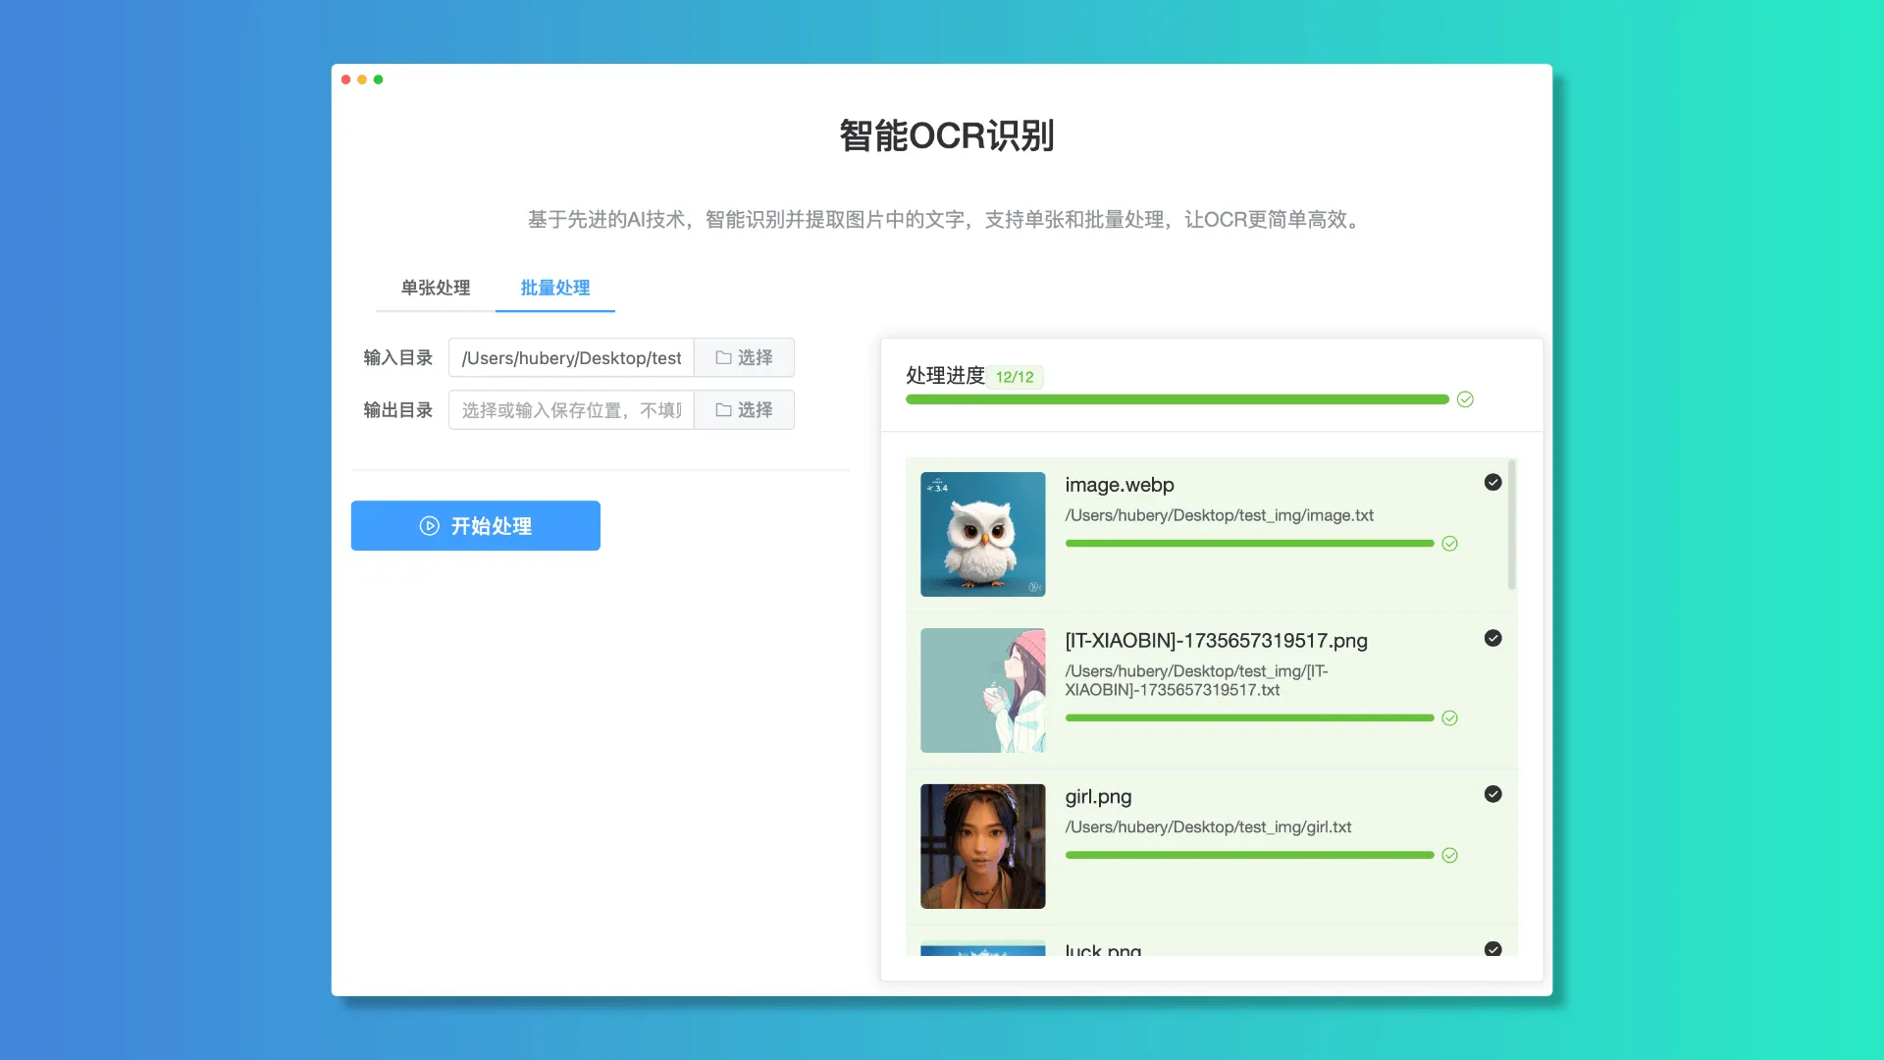Screen dimensions: 1884x1060
Task: Click the overall progress complete check icon
Action: pos(1465,399)
